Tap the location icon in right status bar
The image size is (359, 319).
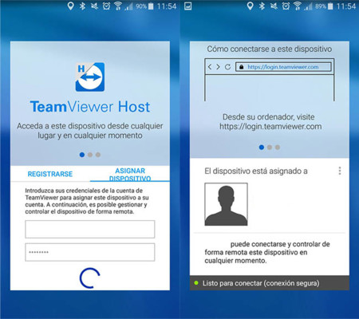pos(250,6)
